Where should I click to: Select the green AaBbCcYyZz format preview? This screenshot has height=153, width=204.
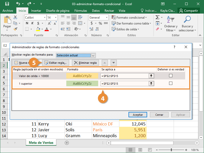[x=82, y=84]
